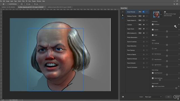
Task: Expand the Super Zoom filter chevron
Action: click(147, 29)
